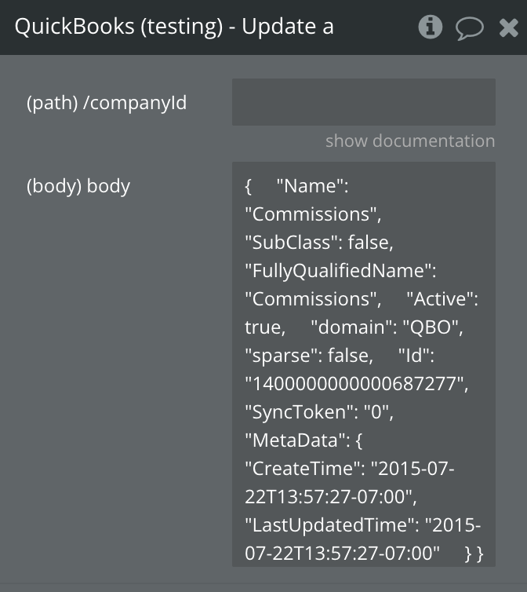Click the "SubClass": false line
The width and height of the screenshot is (527, 592).
(319, 243)
